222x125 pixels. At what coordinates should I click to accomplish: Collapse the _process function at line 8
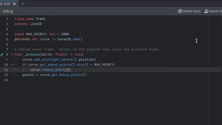[x=12, y=55]
